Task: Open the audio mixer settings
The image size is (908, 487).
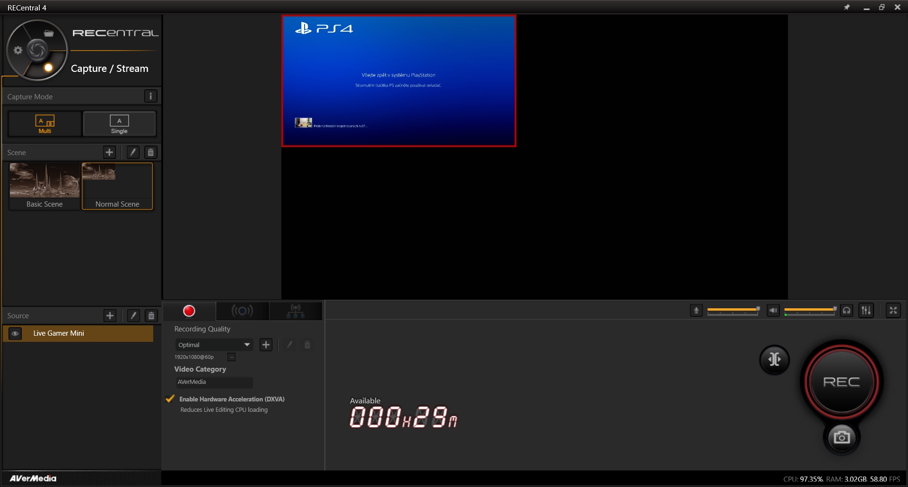Action: 866,311
